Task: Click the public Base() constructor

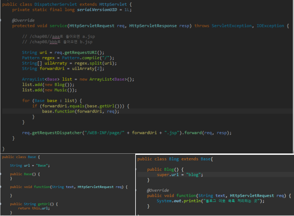Action: pos(25,174)
